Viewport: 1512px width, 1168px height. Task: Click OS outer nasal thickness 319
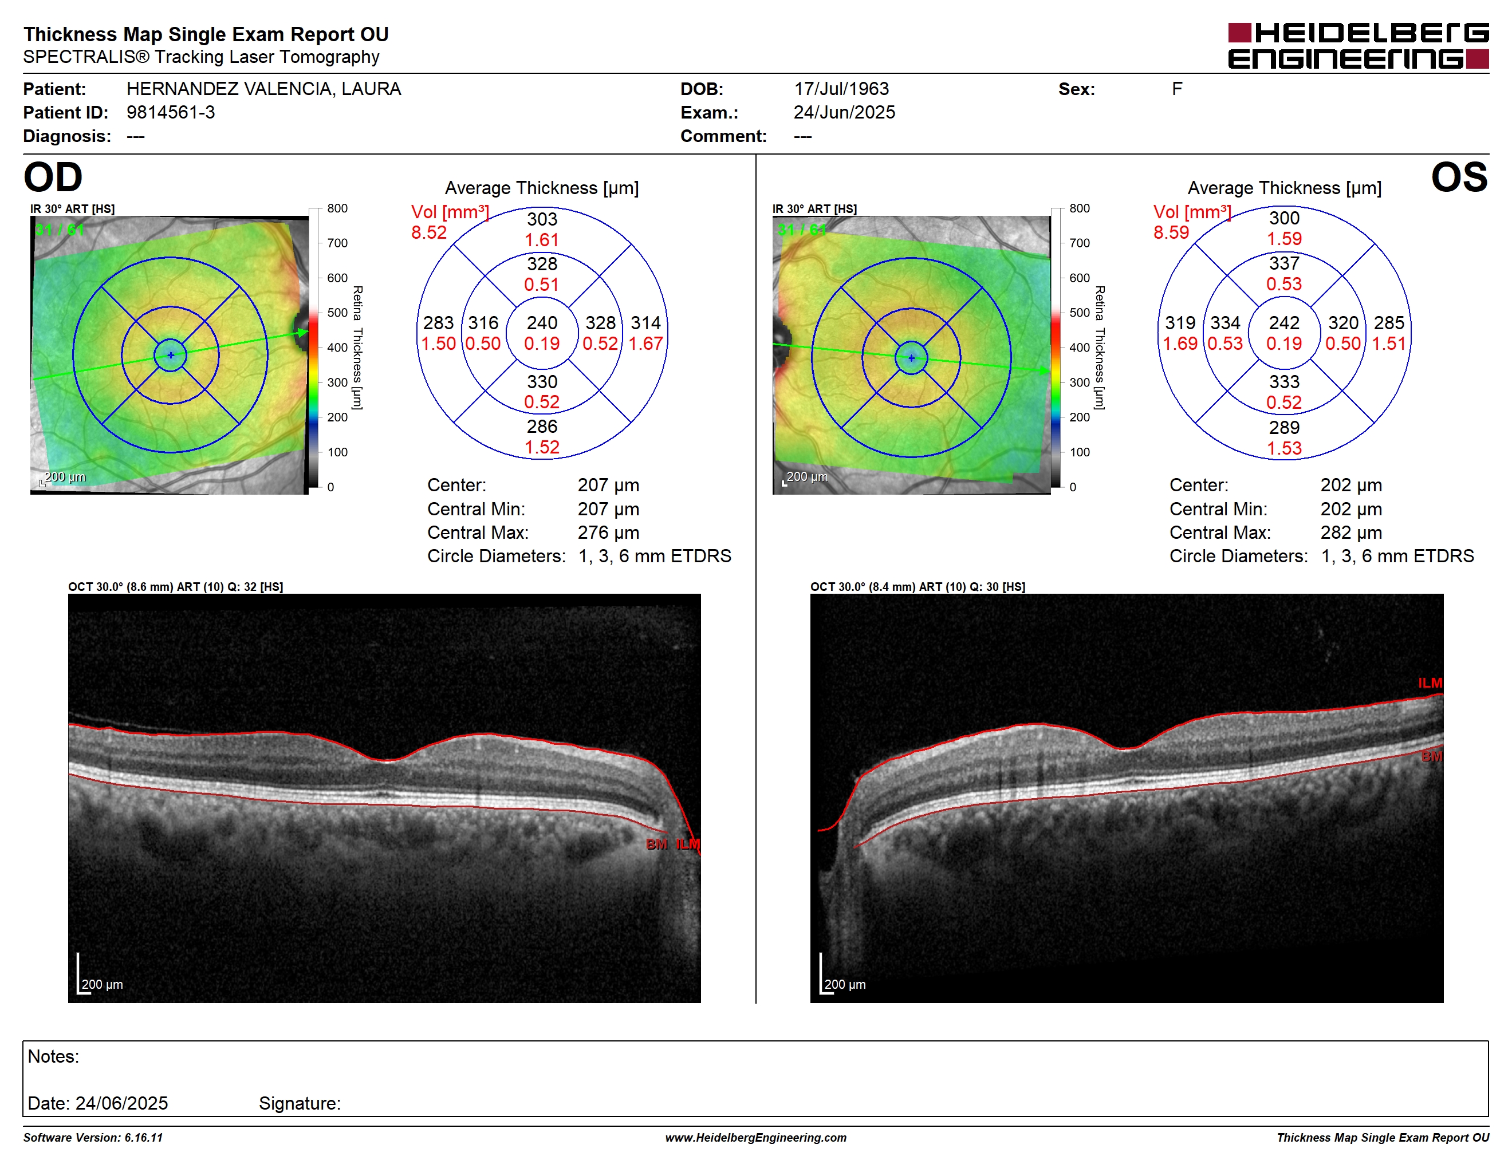1180,323
